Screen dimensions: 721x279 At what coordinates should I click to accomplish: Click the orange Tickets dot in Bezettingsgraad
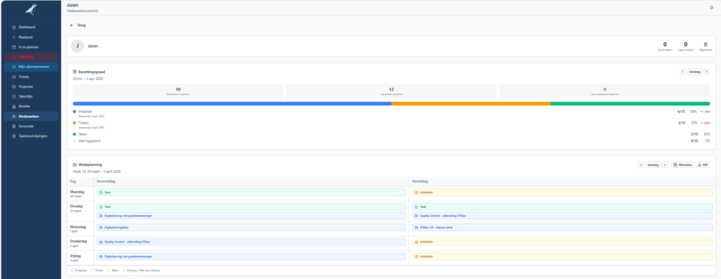pos(75,123)
